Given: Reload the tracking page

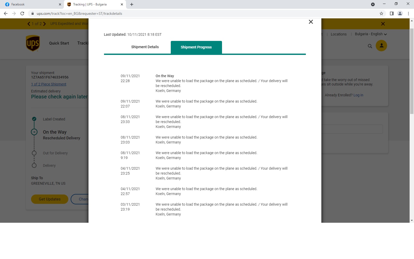Looking at the screenshot, I should coord(22,13).
